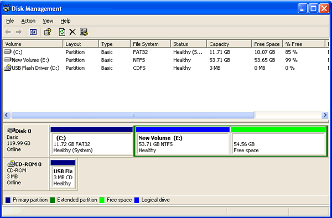Click the 53.65 GB free space cell
The height and width of the screenshot is (218, 332).
264,60
